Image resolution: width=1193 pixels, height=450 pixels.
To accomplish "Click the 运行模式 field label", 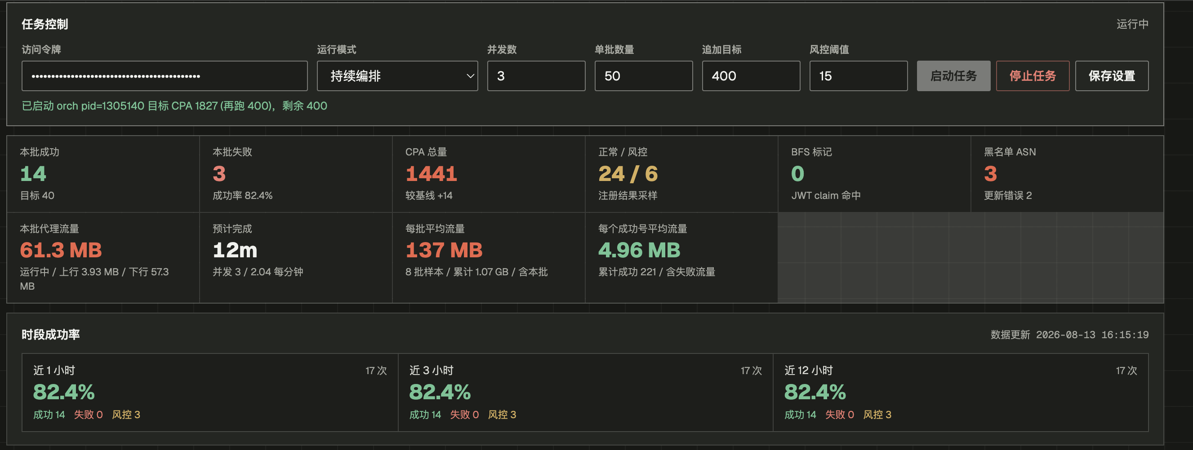I will (x=337, y=49).
